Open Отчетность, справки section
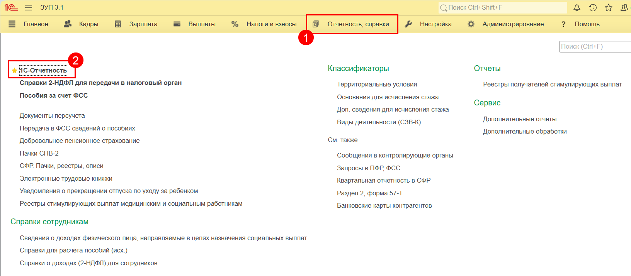 [358, 24]
